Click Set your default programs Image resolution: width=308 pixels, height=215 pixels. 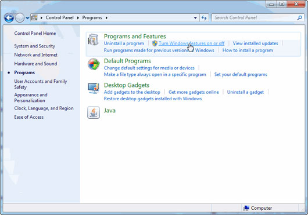click(241, 75)
